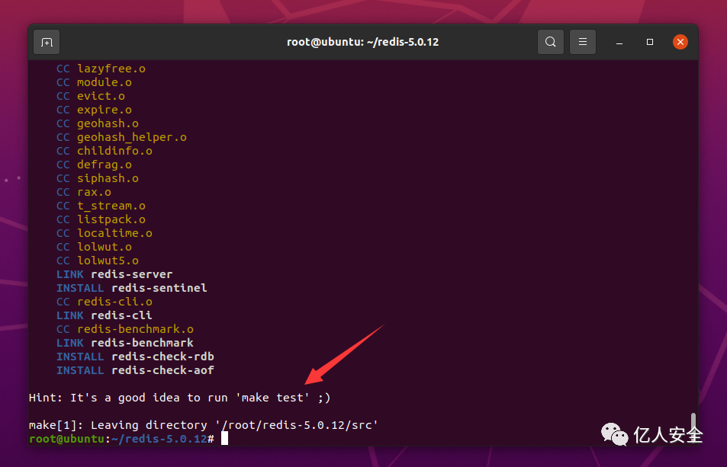Click the 'localtime.o' line
This screenshot has width=727, height=467.
[x=105, y=233]
